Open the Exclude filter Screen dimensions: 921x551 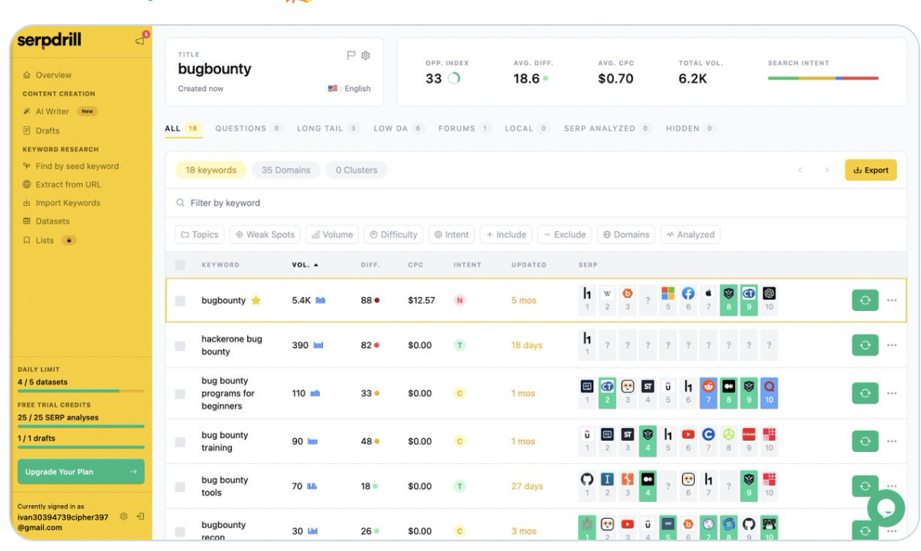pyautogui.click(x=564, y=234)
